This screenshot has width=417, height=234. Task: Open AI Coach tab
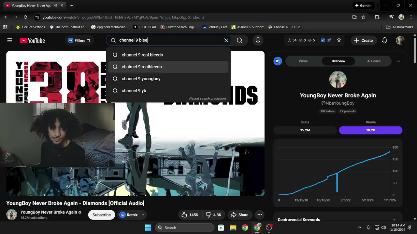point(374,61)
